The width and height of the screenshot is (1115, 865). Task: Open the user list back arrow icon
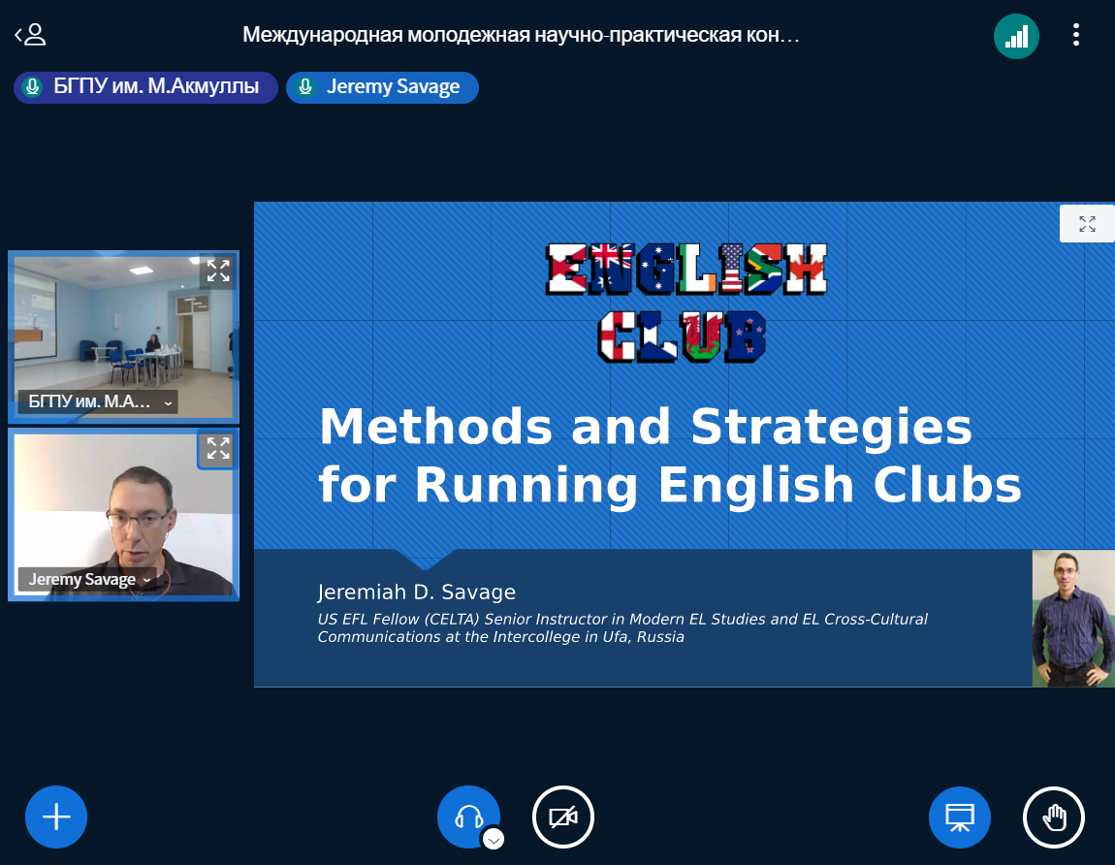click(30, 36)
